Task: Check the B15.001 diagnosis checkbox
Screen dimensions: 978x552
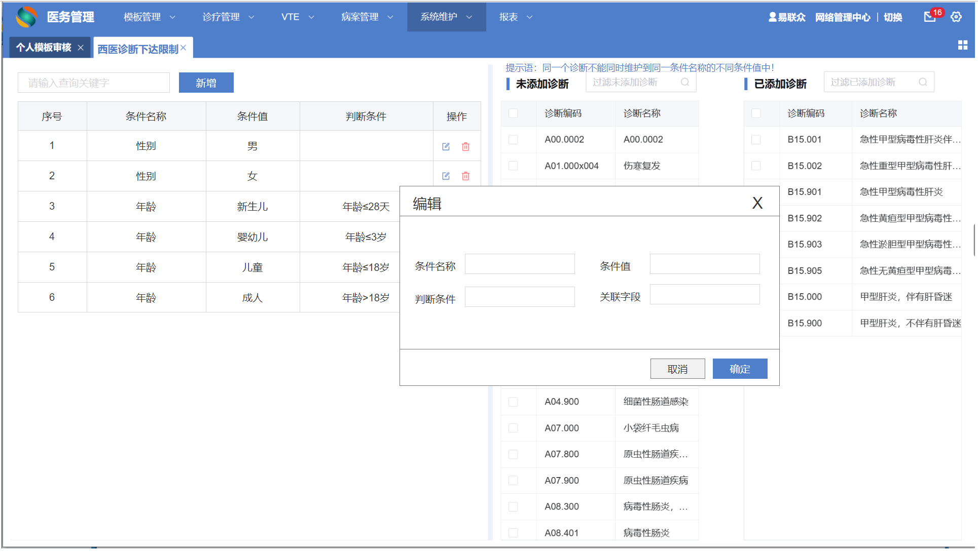Action: click(755, 140)
